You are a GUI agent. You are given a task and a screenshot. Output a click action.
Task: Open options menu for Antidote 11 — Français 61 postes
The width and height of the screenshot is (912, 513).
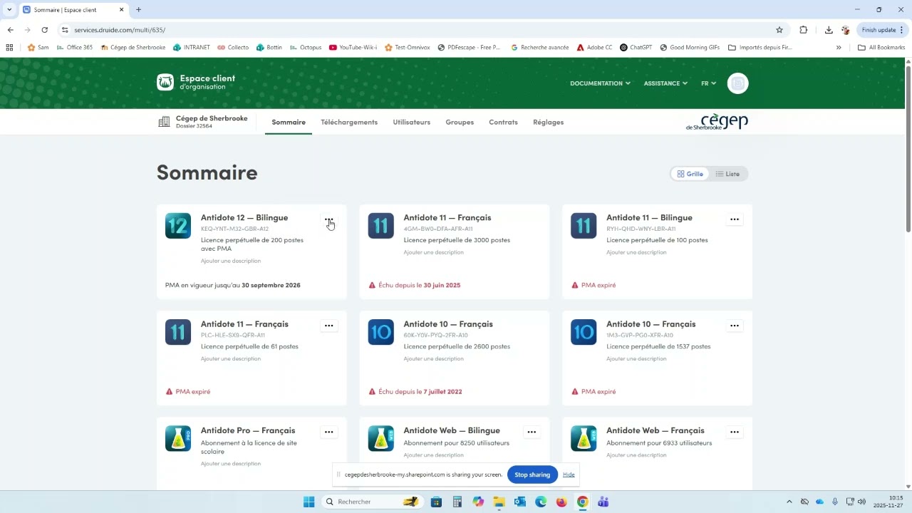click(328, 326)
